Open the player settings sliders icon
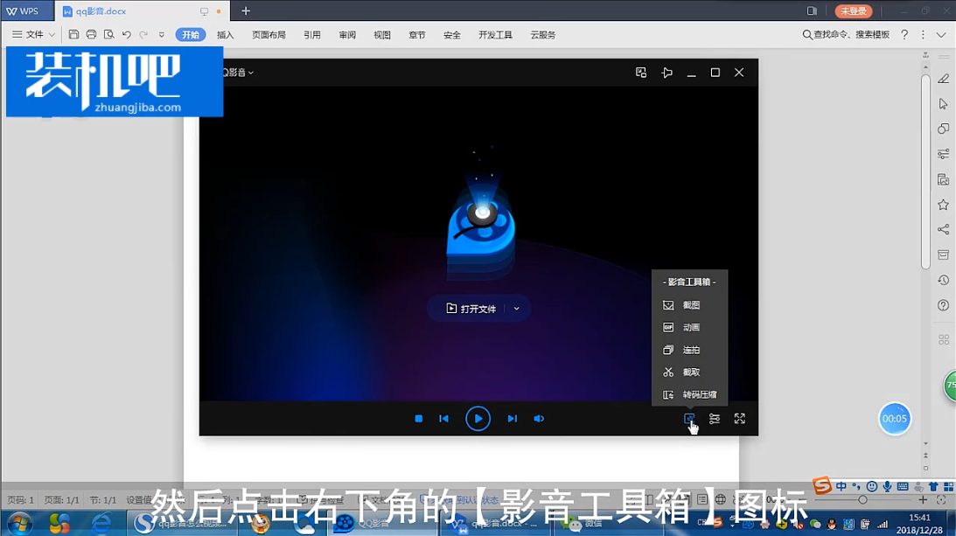This screenshot has width=956, height=536. pos(715,419)
